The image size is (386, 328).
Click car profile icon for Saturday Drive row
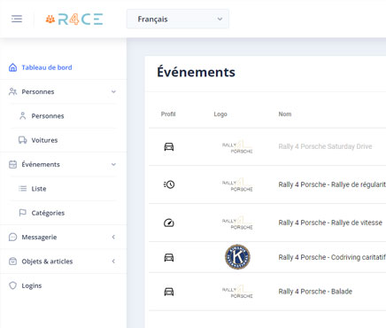(169, 146)
